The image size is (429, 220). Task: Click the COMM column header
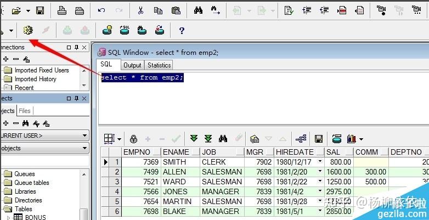[371, 152]
